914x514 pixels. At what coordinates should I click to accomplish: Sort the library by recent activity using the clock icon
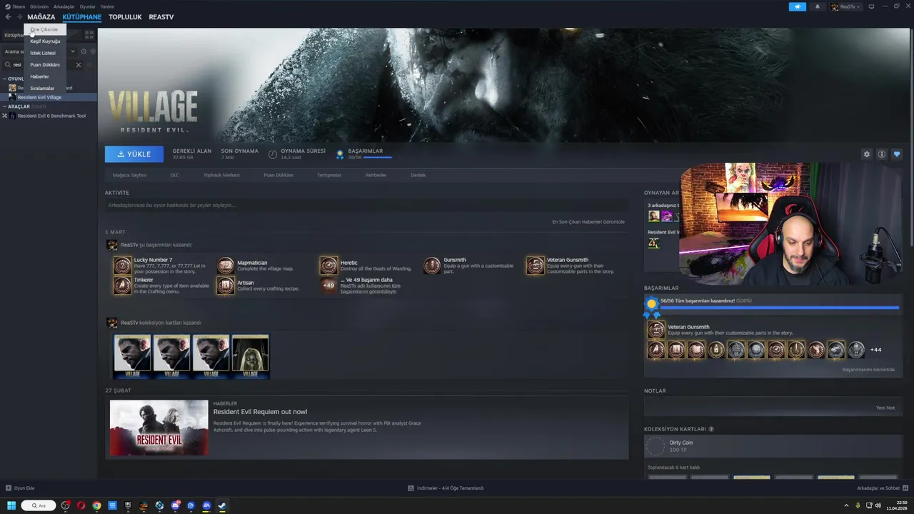point(84,51)
